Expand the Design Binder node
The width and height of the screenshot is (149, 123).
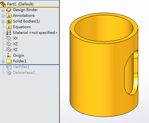3,10
